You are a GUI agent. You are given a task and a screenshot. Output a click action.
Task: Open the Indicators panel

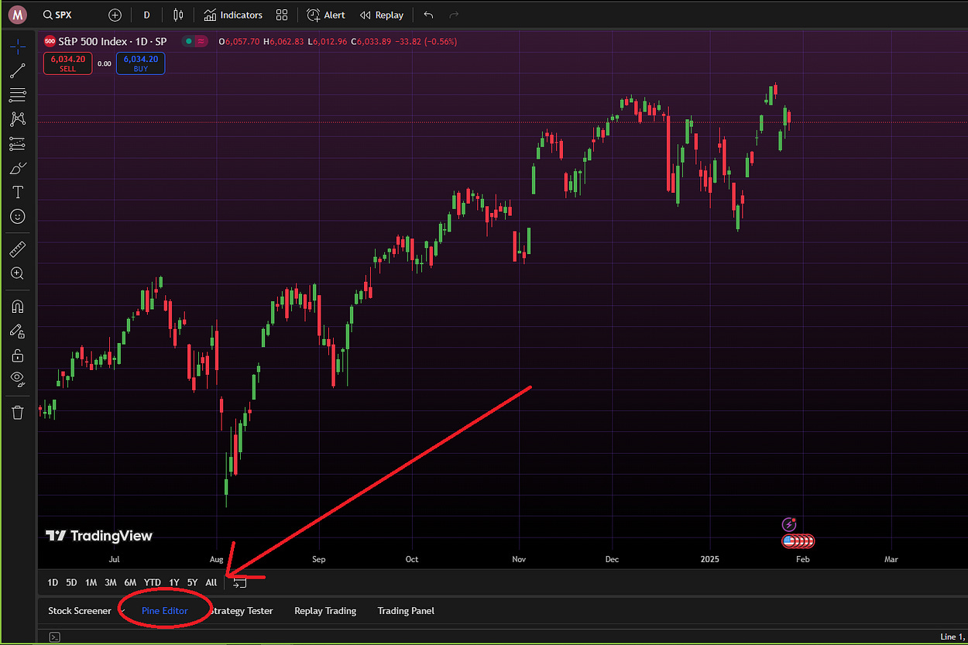pos(232,15)
